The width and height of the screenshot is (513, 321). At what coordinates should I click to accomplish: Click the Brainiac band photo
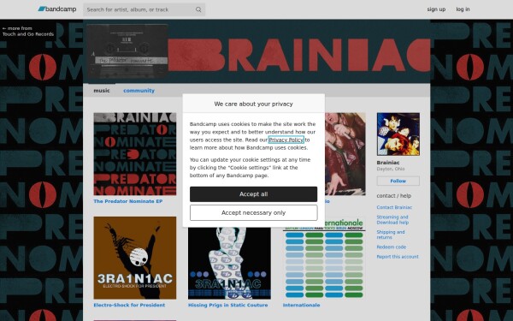[398, 134]
